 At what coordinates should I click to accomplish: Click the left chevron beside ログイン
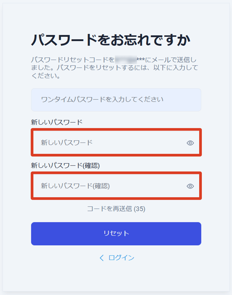(102, 258)
